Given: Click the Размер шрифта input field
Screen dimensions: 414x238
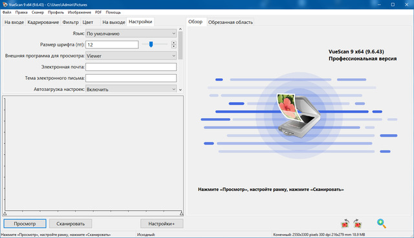Looking at the screenshot, I should 112,45.
